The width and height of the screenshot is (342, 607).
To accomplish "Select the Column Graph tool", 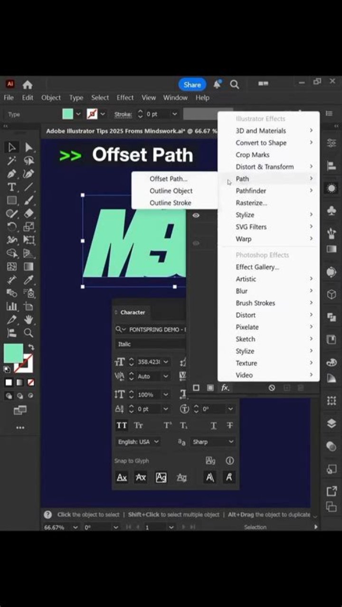I will coord(12,306).
